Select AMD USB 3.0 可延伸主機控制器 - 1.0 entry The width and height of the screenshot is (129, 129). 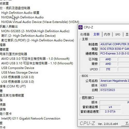pyautogui.click(x=35, y=59)
